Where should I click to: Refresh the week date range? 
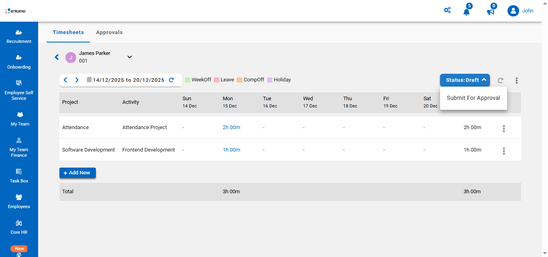tap(171, 80)
